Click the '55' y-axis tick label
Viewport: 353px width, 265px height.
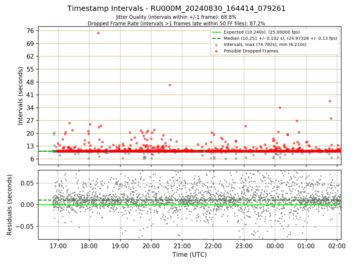coord(31,69)
